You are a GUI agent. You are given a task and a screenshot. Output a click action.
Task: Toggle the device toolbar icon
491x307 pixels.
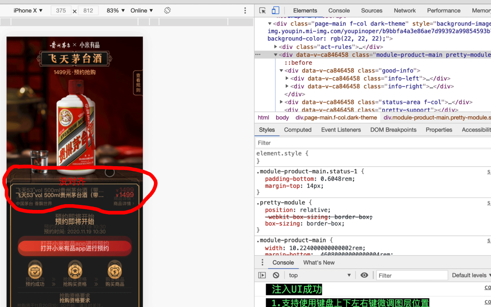point(275,10)
